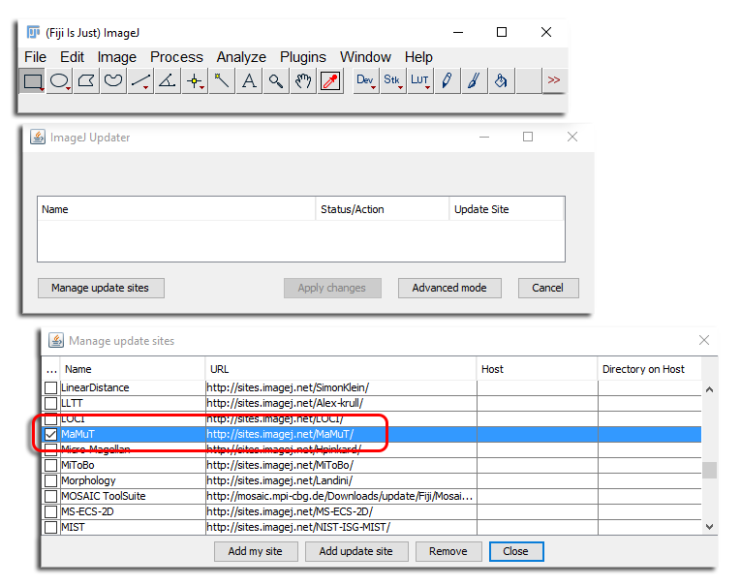Click the Update Site column header
Screen dimensions: 741x586
pos(507,209)
